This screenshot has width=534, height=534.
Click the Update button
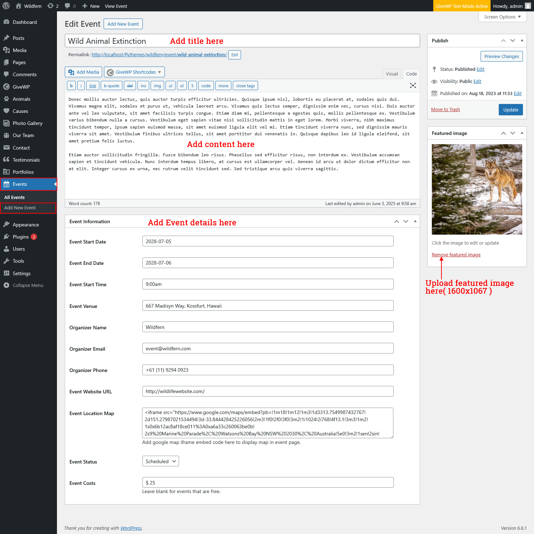[x=511, y=110]
